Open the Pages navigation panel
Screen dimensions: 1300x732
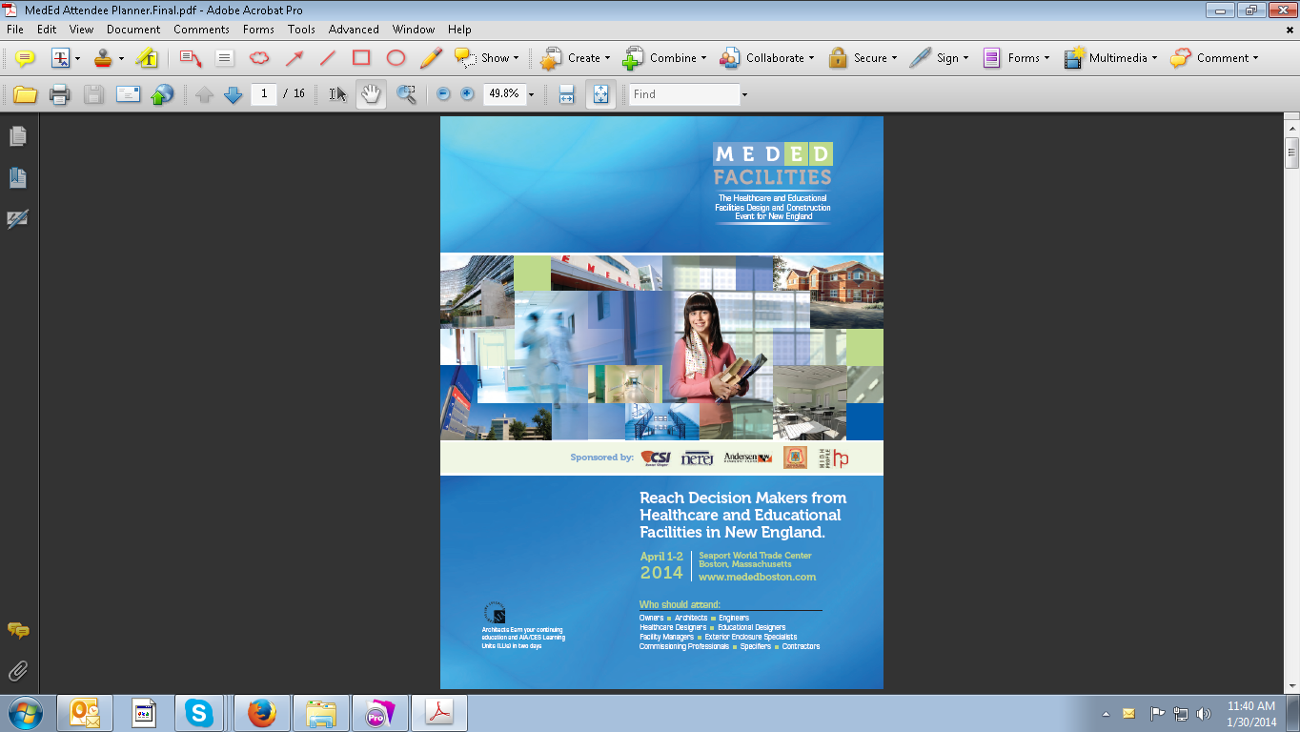(x=18, y=137)
